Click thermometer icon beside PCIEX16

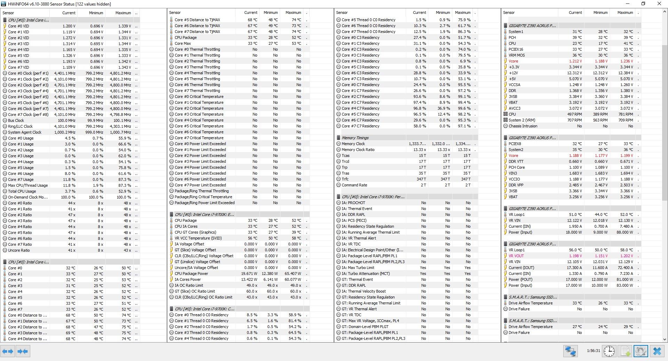point(506,49)
